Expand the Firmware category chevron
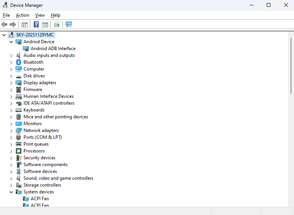294x215 pixels. (x=11, y=90)
